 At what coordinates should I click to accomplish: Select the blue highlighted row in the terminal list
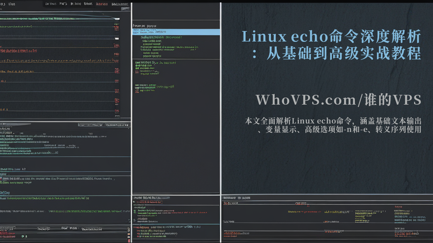(176, 32)
